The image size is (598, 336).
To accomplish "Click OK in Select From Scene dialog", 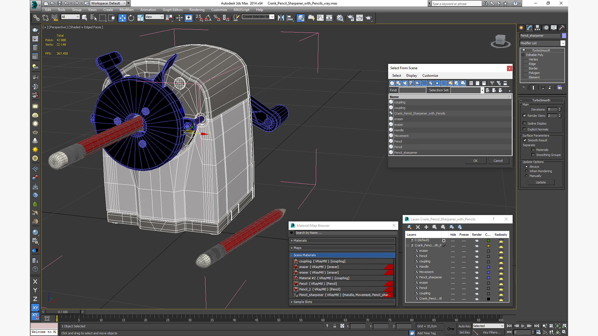I will 475,161.
